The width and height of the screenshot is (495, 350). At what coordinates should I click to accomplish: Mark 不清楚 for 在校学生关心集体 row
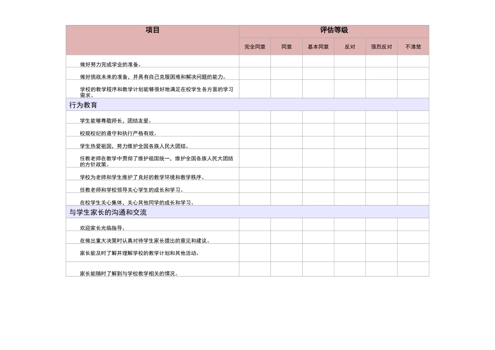point(413,199)
